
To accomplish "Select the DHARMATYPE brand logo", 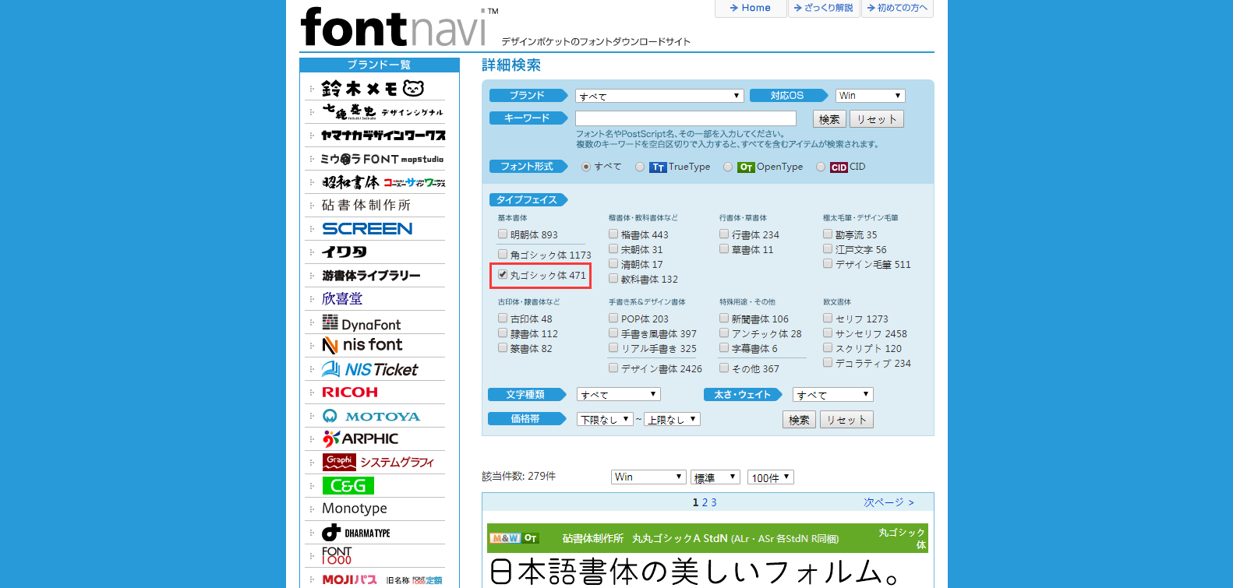I will pos(355,533).
